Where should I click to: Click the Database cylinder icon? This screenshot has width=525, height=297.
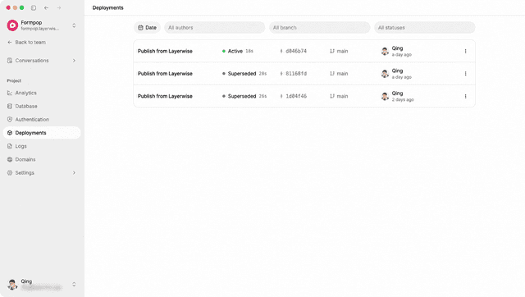pos(10,106)
